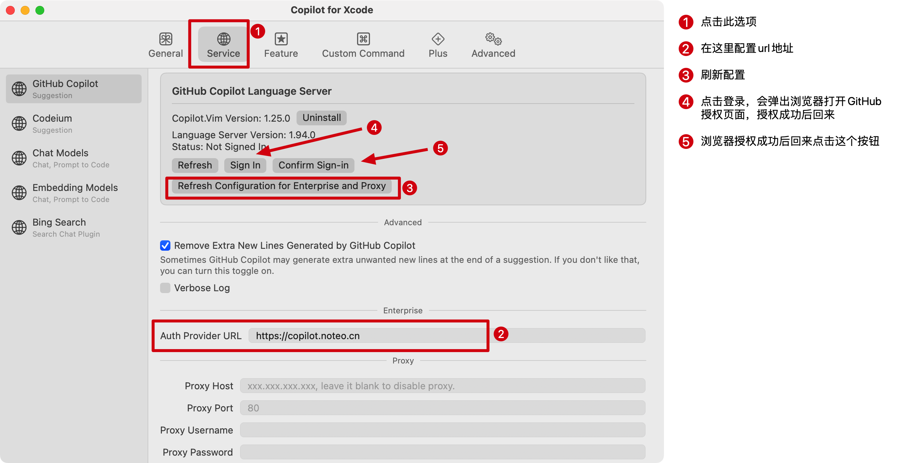Select Bing Search globe icon in sidebar

pyautogui.click(x=19, y=227)
